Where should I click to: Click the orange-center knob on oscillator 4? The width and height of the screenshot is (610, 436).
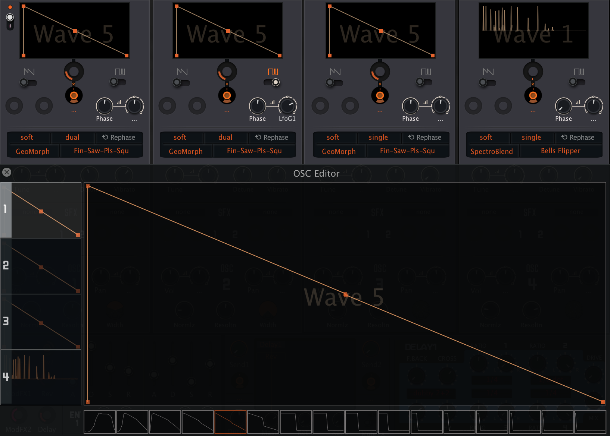click(x=533, y=96)
